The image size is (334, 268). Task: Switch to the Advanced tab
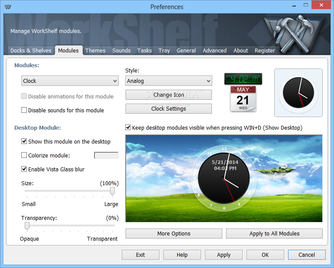coord(214,51)
